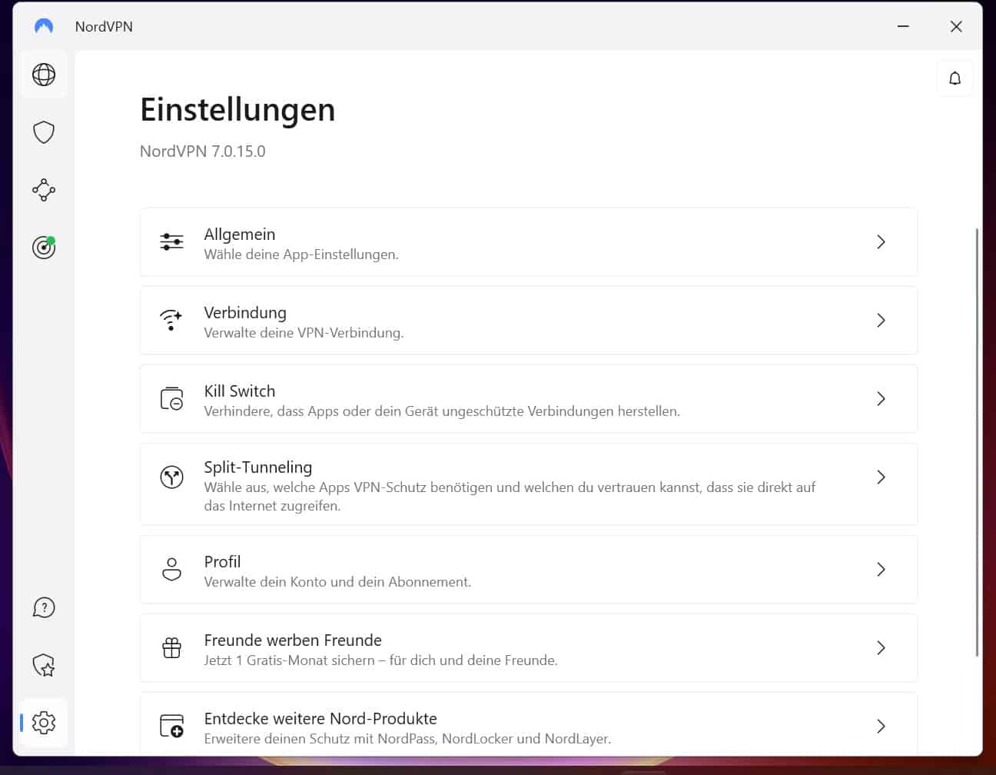
Task: Click the Einstellungen page heading
Action: click(237, 111)
